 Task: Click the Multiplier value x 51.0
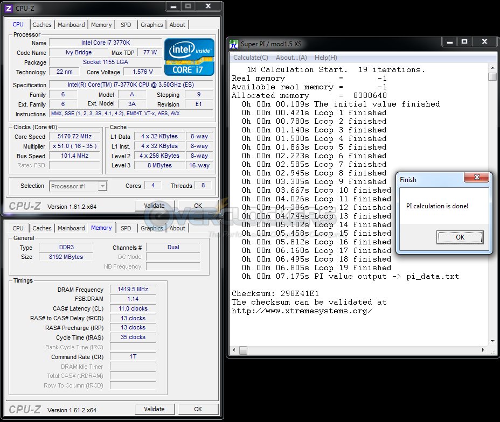[x=74, y=146]
